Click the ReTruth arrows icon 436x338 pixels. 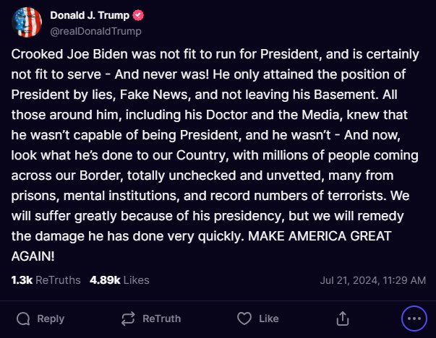(x=129, y=318)
